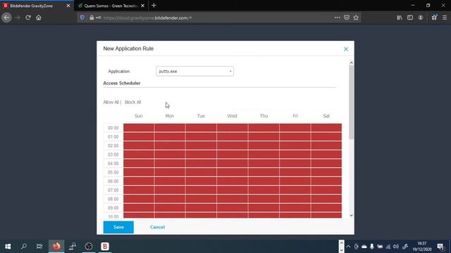The image size is (451, 253).
Task: Click the dialog vertical scrollbar thumb
Action: [351, 102]
